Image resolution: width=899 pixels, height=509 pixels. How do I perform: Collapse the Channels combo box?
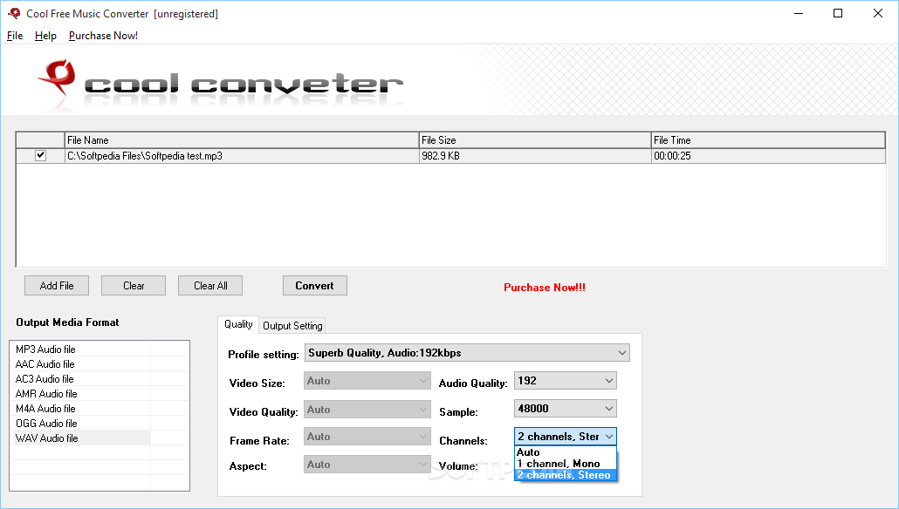click(566, 437)
